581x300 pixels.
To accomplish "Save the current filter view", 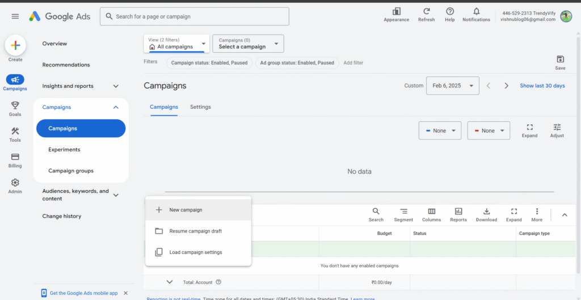I will click(560, 62).
